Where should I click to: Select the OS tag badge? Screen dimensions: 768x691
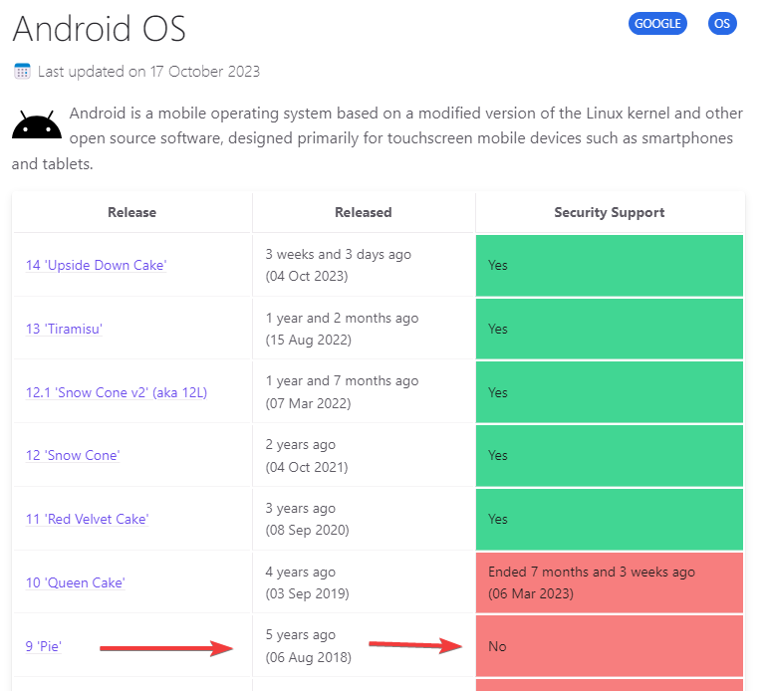722,24
